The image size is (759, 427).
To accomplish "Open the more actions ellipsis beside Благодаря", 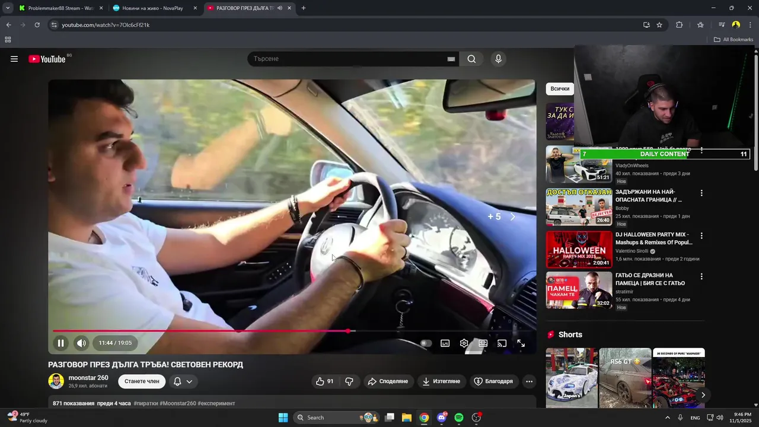I will point(529,381).
